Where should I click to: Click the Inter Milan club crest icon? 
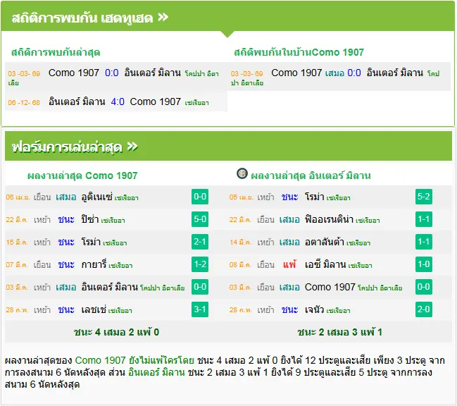click(x=242, y=173)
